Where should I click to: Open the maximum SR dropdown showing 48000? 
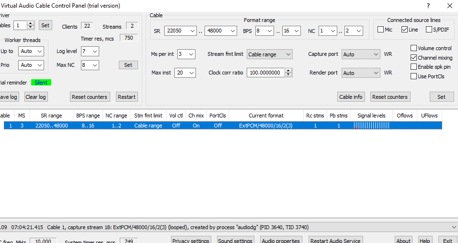pos(220,31)
